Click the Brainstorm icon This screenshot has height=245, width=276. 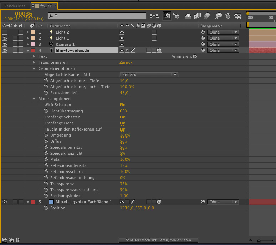coord(219,16)
